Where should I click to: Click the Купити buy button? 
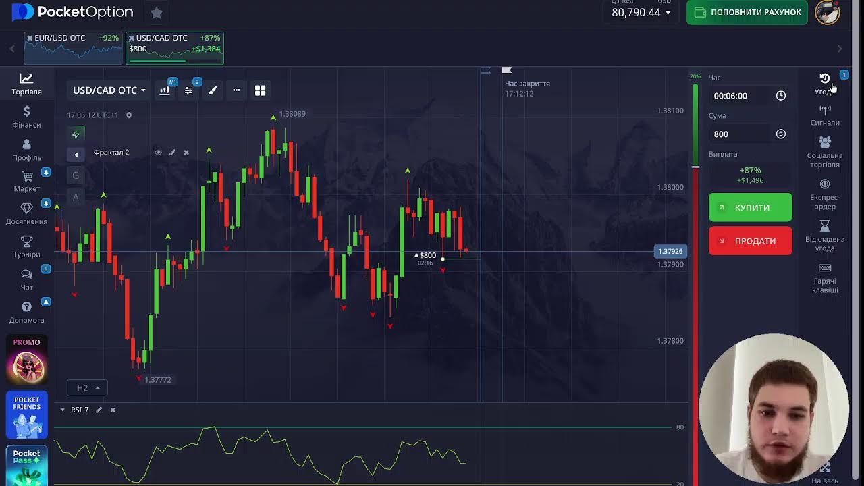[751, 207]
